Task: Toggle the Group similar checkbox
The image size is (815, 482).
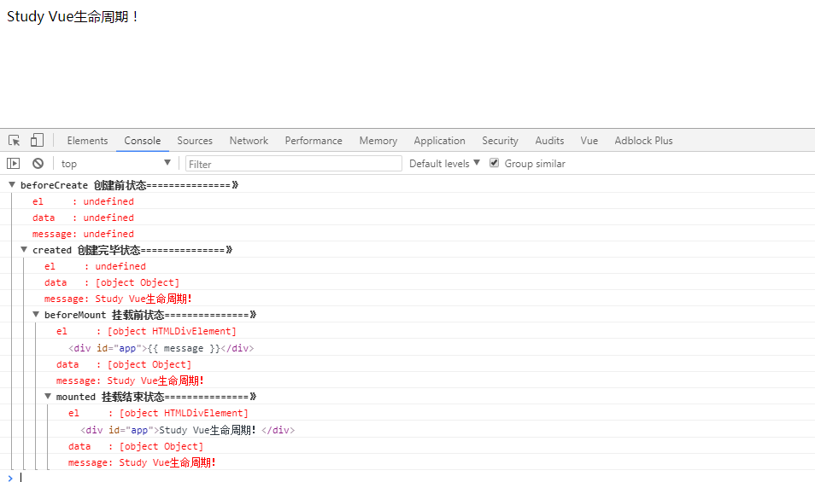Action: 495,163
